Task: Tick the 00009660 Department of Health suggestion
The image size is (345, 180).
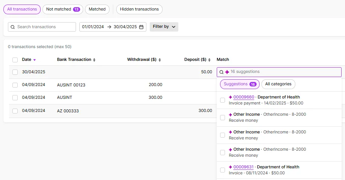Action: [x=222, y=100]
